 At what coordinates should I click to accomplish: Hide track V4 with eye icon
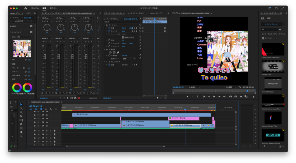[x=47, y=115]
